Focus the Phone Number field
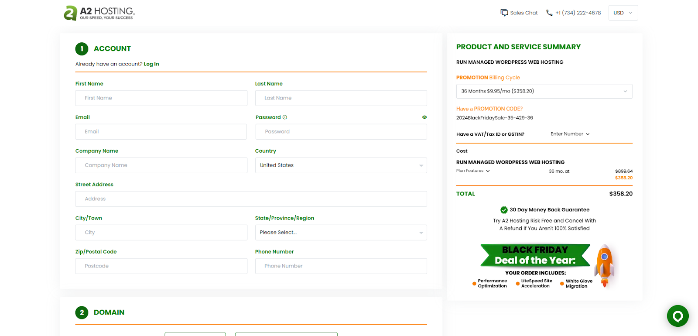This screenshot has height=336, width=698. pos(341,266)
